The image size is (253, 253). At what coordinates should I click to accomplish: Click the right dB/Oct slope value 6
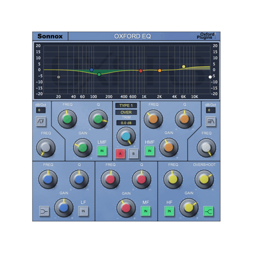[x=211, y=110]
